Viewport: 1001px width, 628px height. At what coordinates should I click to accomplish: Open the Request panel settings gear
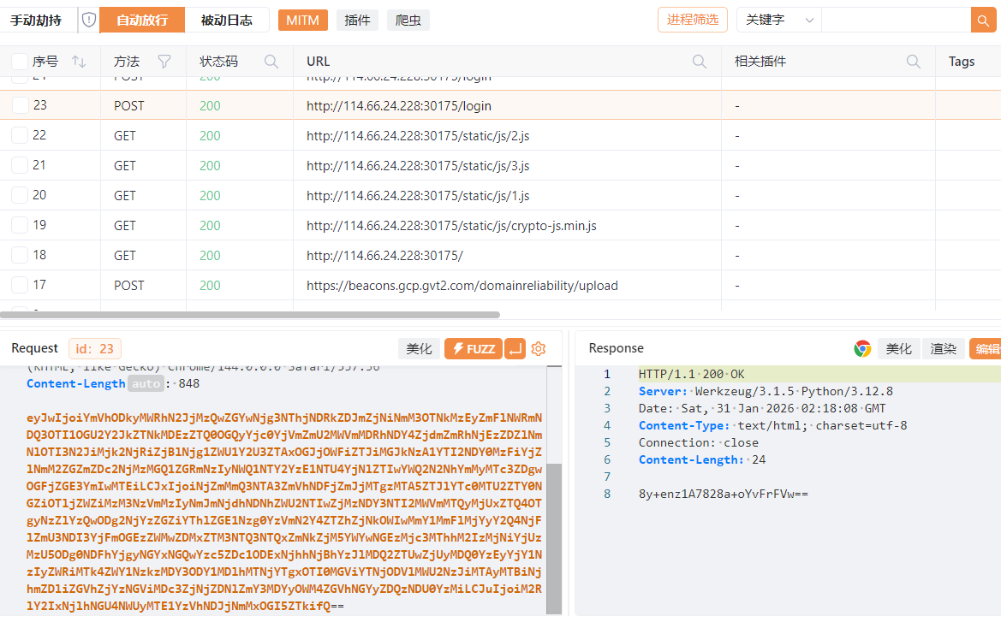click(538, 349)
